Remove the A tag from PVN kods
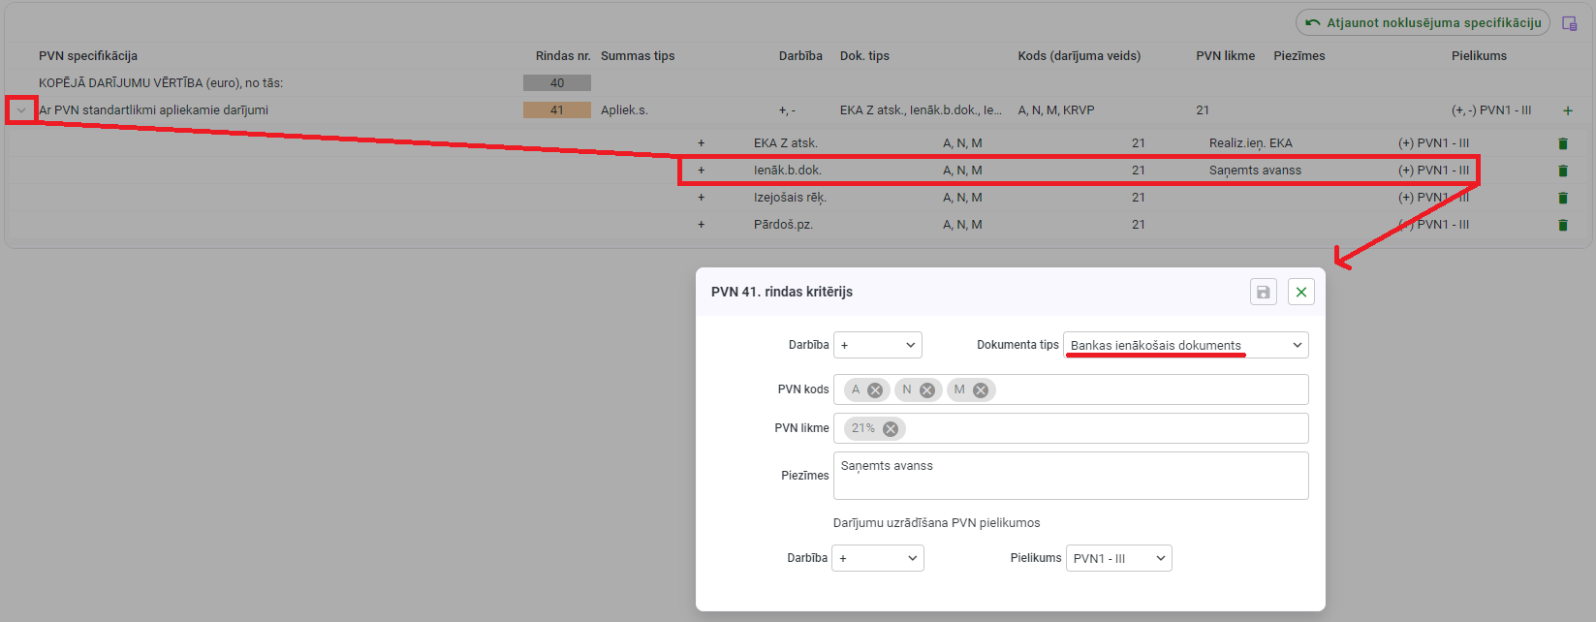 click(x=875, y=390)
